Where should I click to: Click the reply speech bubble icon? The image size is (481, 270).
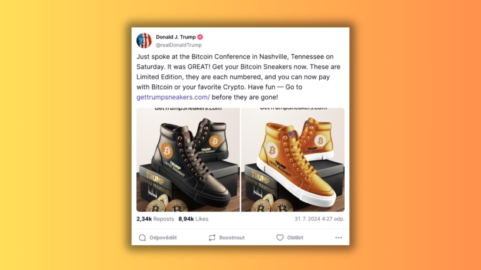coord(142,238)
